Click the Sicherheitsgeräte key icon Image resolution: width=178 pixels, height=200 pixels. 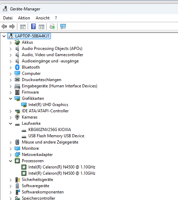(17, 180)
